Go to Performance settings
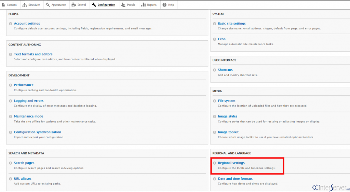This screenshot has width=350, height=192. coord(24,85)
